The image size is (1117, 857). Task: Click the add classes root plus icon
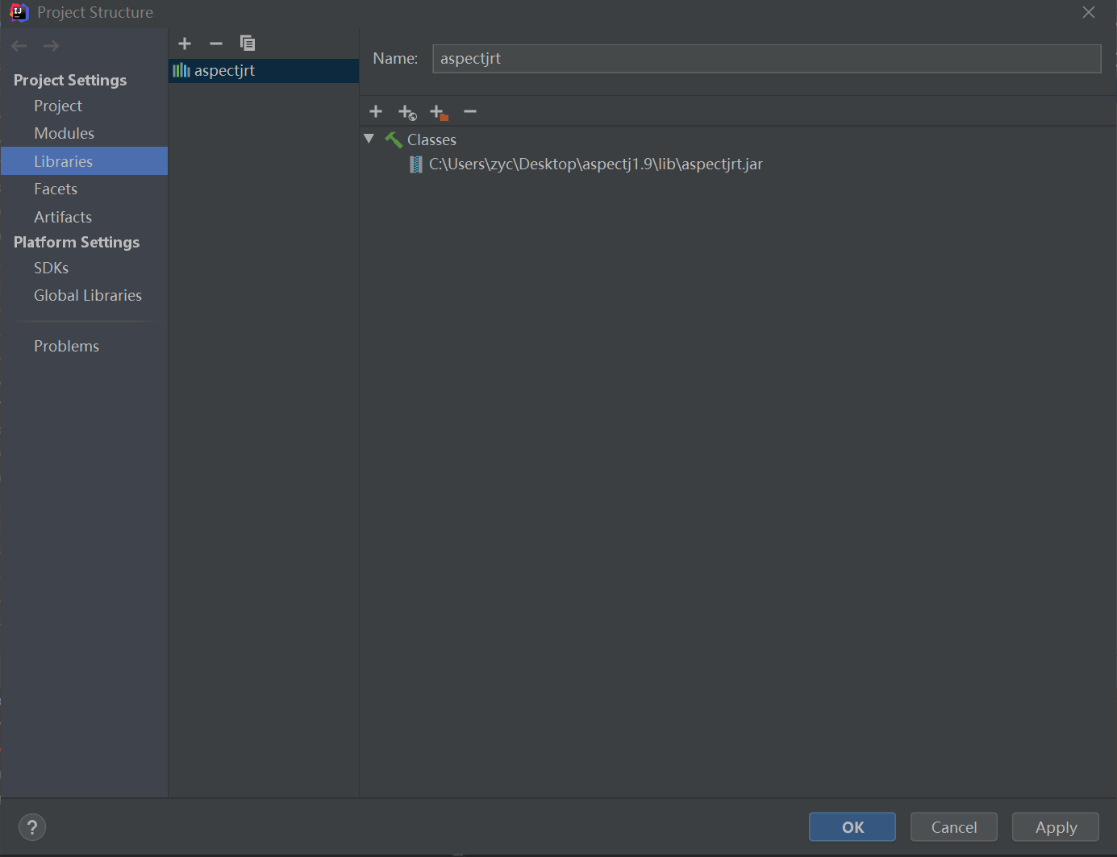click(x=376, y=111)
